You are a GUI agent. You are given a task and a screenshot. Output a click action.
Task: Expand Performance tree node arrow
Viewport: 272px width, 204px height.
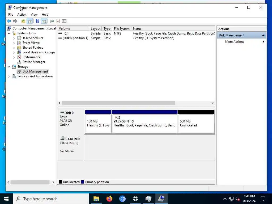point(14,57)
